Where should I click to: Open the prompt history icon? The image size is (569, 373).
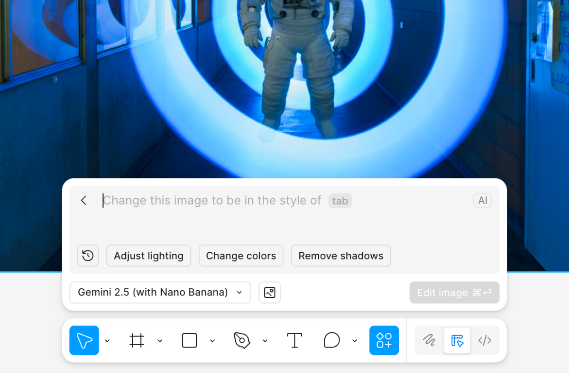[x=88, y=255]
